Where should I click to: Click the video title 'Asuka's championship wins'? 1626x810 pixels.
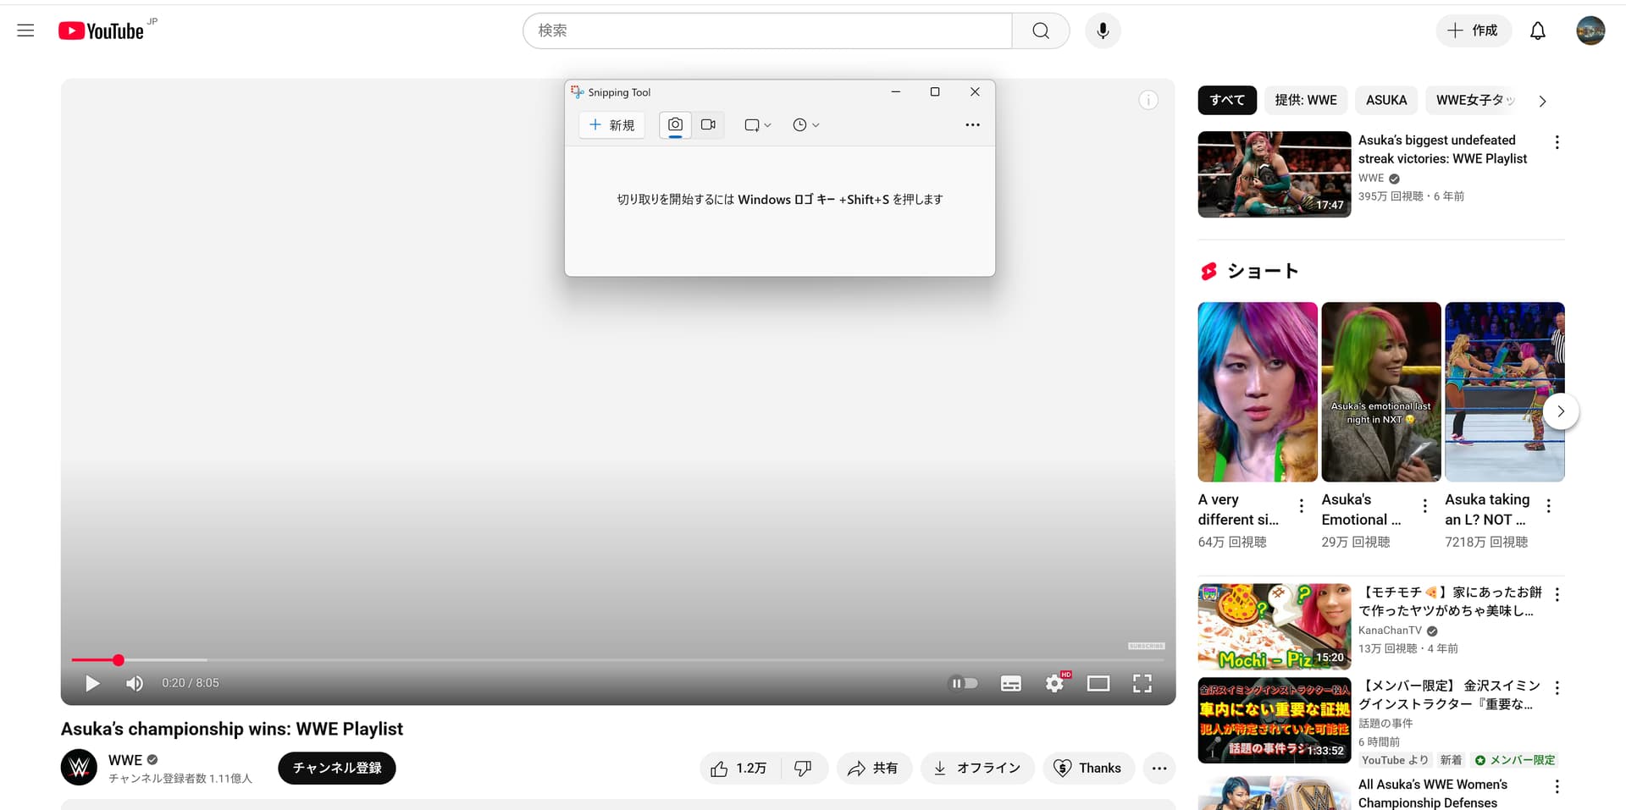point(232,729)
